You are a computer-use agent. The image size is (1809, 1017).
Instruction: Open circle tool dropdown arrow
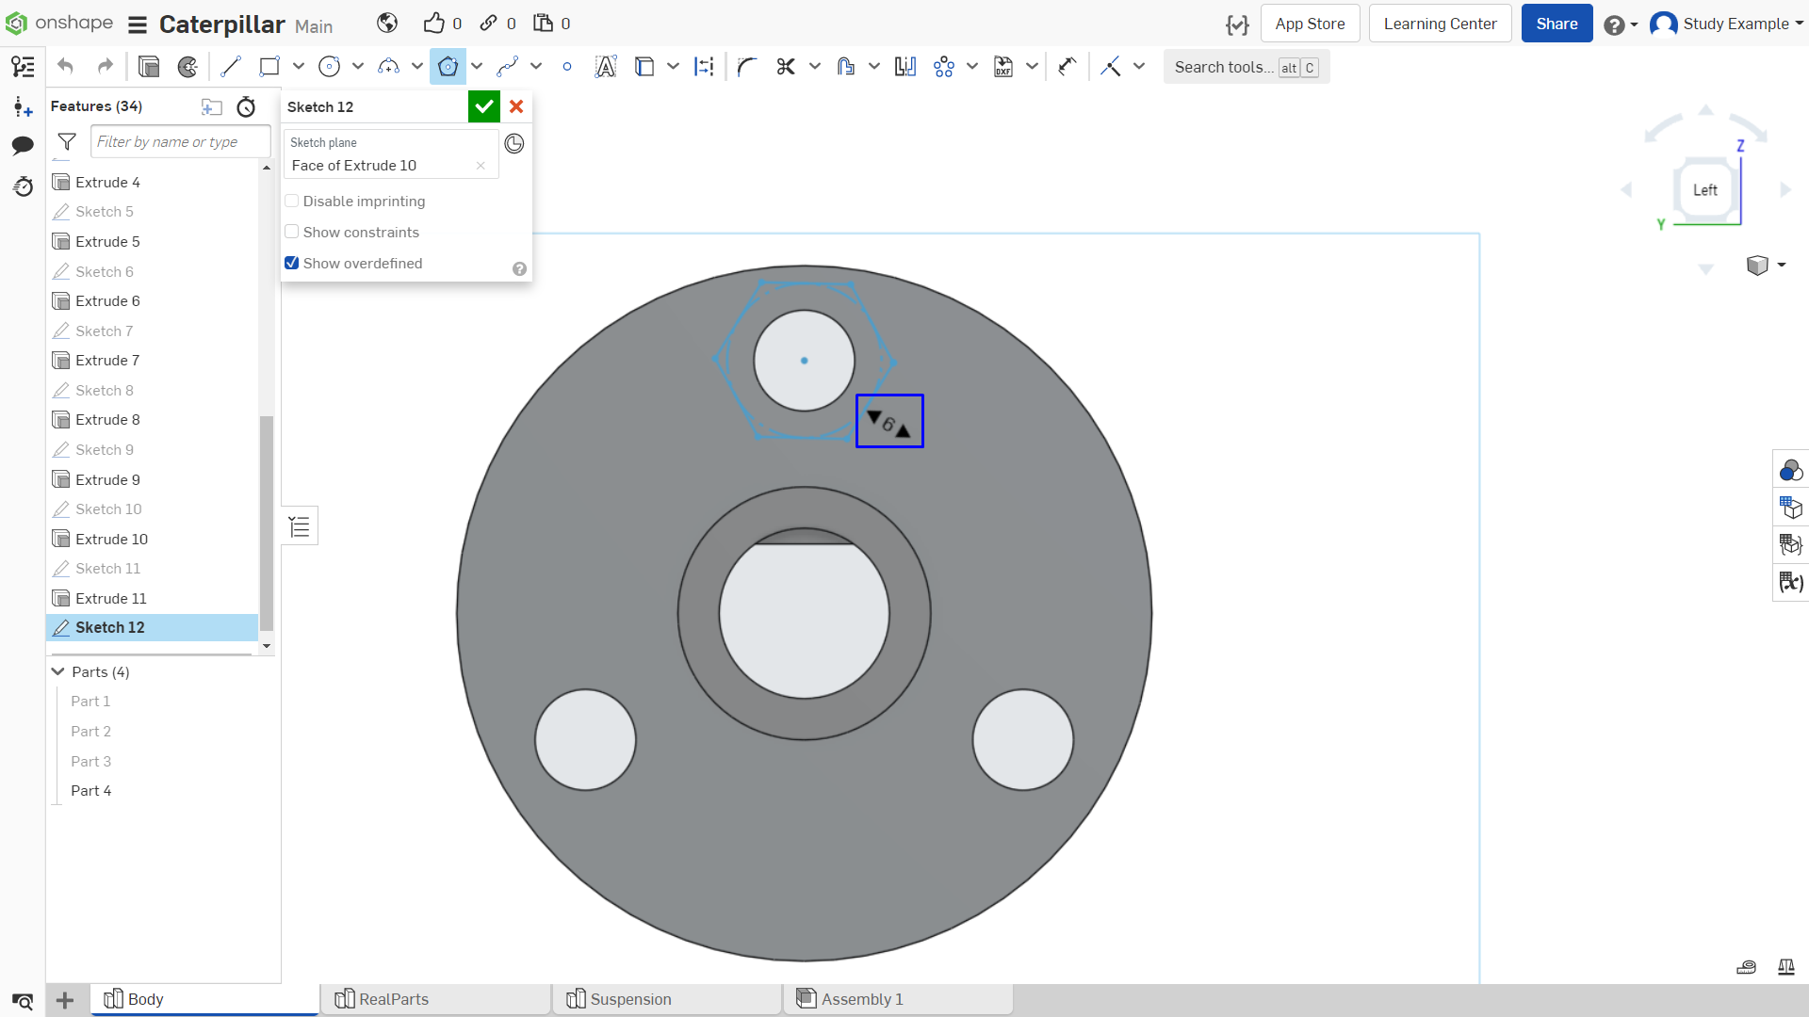click(x=358, y=66)
